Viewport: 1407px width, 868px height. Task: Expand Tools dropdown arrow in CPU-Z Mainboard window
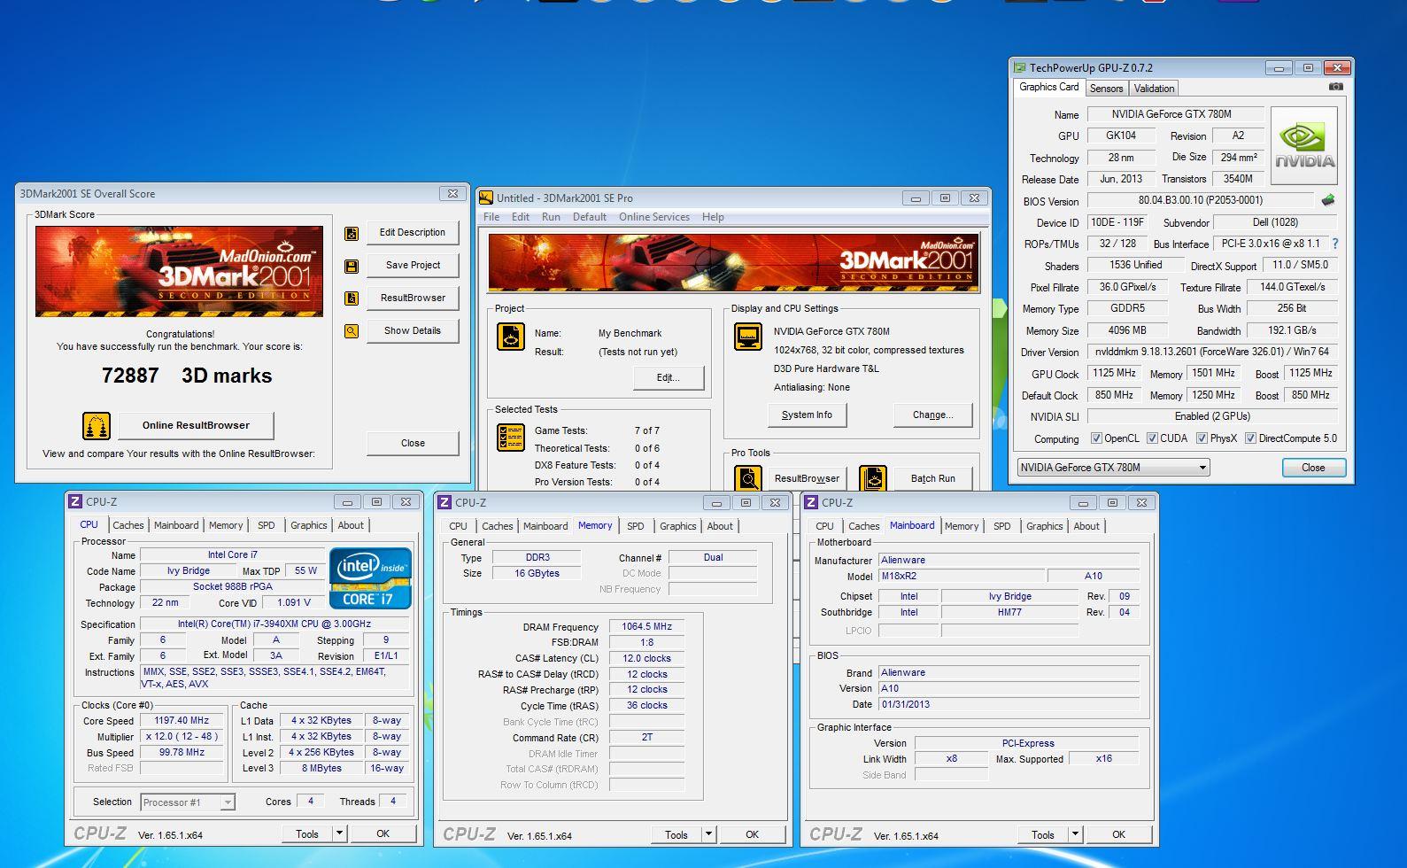(x=1074, y=834)
